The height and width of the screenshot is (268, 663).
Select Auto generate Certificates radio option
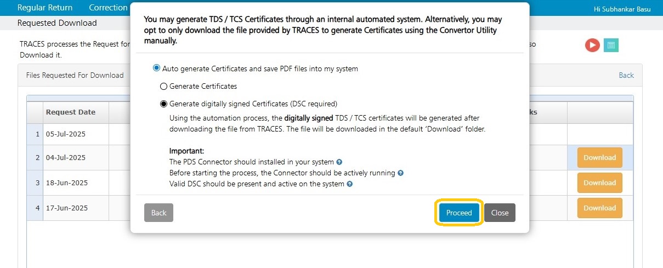coord(156,69)
